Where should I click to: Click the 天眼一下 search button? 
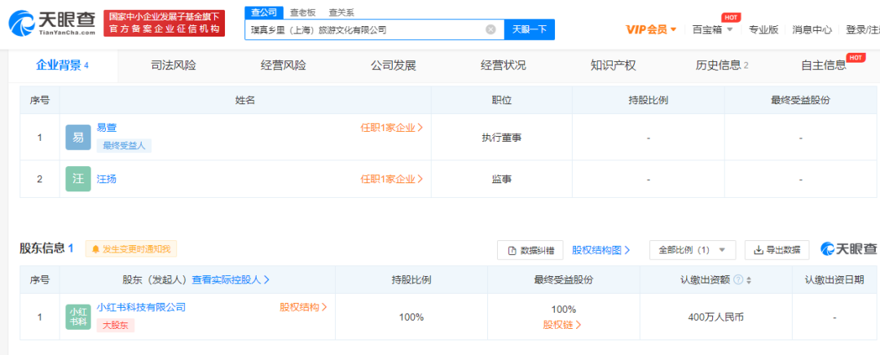click(530, 30)
